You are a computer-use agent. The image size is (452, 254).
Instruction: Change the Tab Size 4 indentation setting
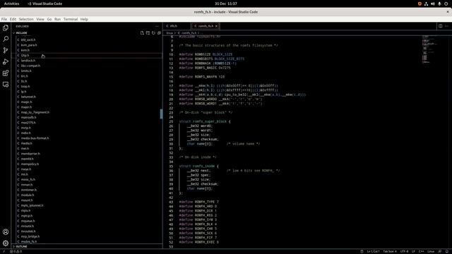coord(390,251)
